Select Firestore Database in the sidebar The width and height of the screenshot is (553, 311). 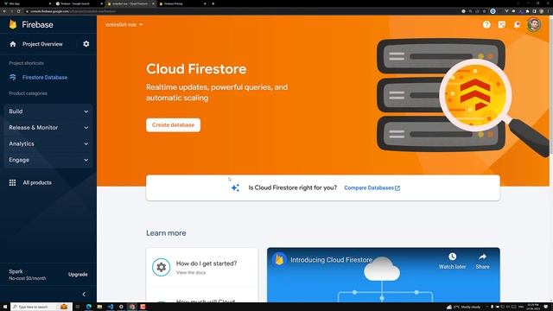coord(45,77)
